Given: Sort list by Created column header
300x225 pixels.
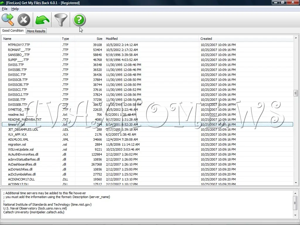Looking at the screenshot, I should [x=246, y=39].
